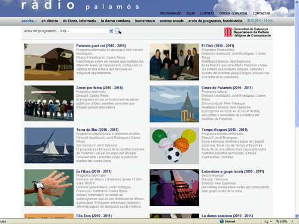Open the arxiu de programes dropdown arrow
Image resolution: width=299 pixels, height=224 pixels.
tap(111, 31)
